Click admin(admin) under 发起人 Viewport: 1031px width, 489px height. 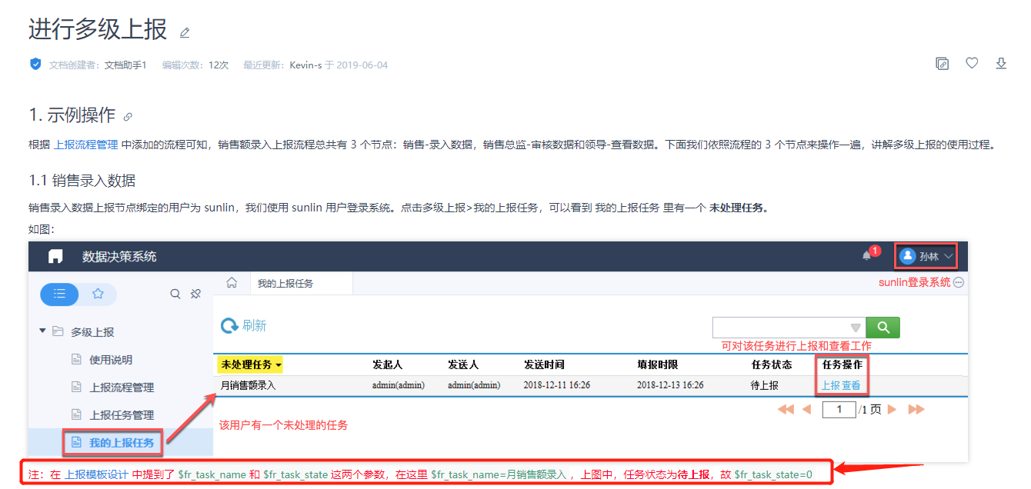tap(399, 385)
